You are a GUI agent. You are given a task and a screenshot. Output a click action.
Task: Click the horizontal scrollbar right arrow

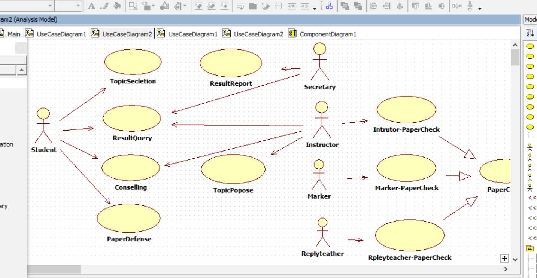click(506, 269)
